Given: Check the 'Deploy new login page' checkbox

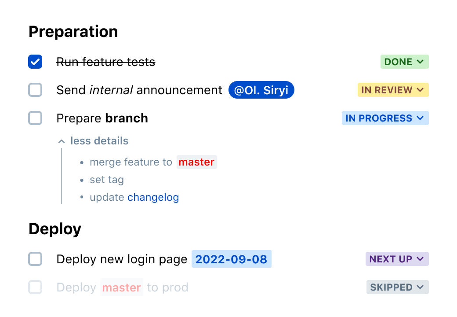Looking at the screenshot, I should pyautogui.click(x=35, y=259).
